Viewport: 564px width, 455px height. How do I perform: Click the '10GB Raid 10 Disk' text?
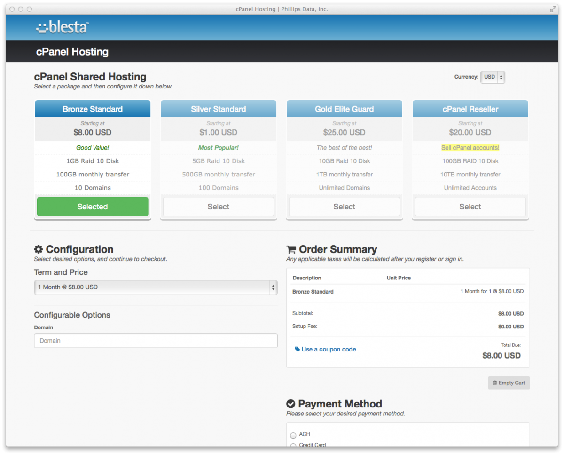pos(345,161)
